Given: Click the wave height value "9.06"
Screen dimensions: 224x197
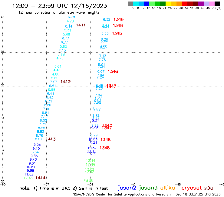Looking at the screenshot, I should pyautogui.click(x=37, y=145).
